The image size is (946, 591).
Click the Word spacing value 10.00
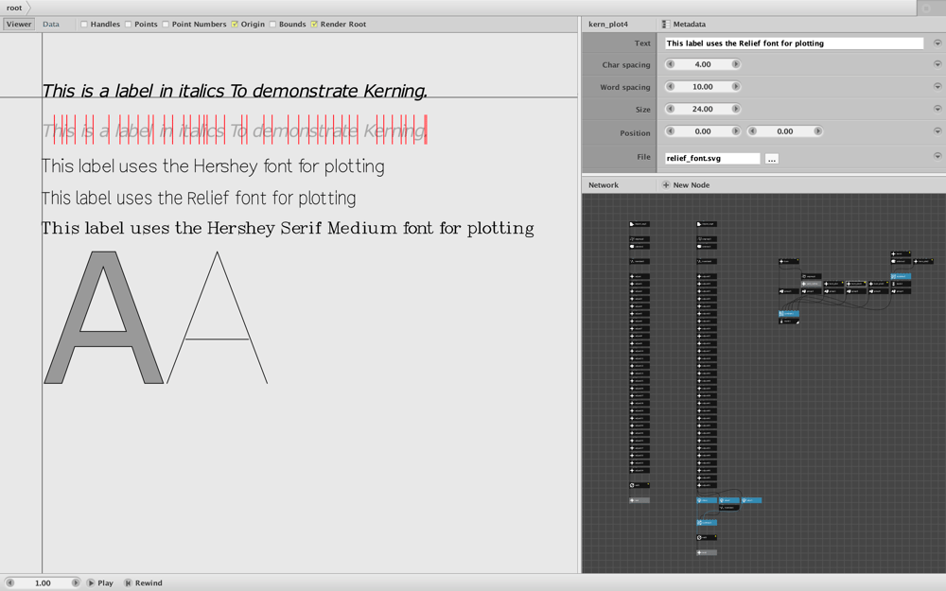click(x=703, y=86)
